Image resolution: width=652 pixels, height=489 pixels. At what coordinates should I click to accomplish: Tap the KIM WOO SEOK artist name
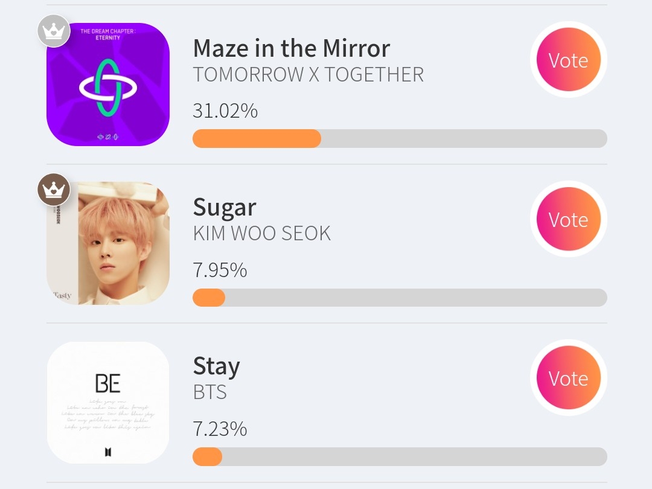pyautogui.click(x=262, y=234)
